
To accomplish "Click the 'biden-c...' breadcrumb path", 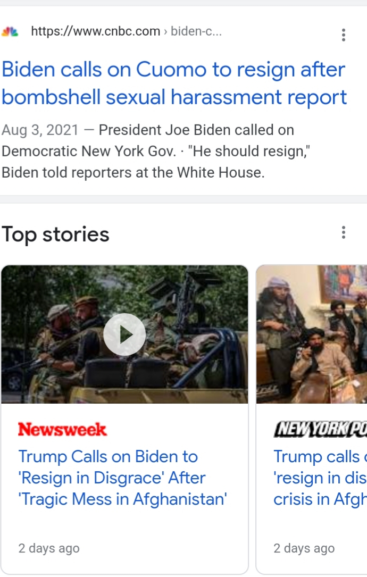I will (196, 31).
